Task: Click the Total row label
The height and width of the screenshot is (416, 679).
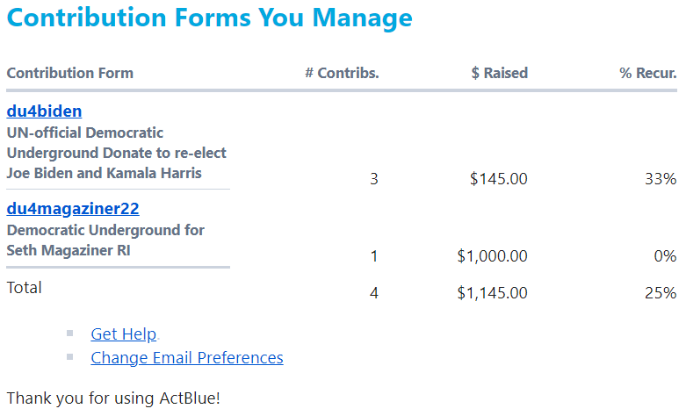Action: tap(25, 287)
